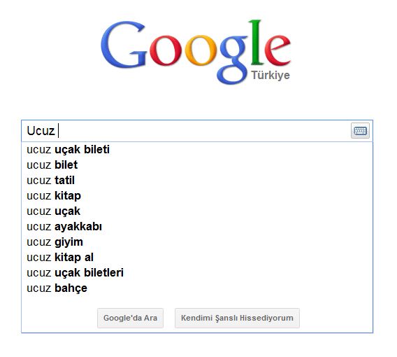
Task: Select "ucuz ayakkabı" suggestion
Action: click(x=197, y=227)
